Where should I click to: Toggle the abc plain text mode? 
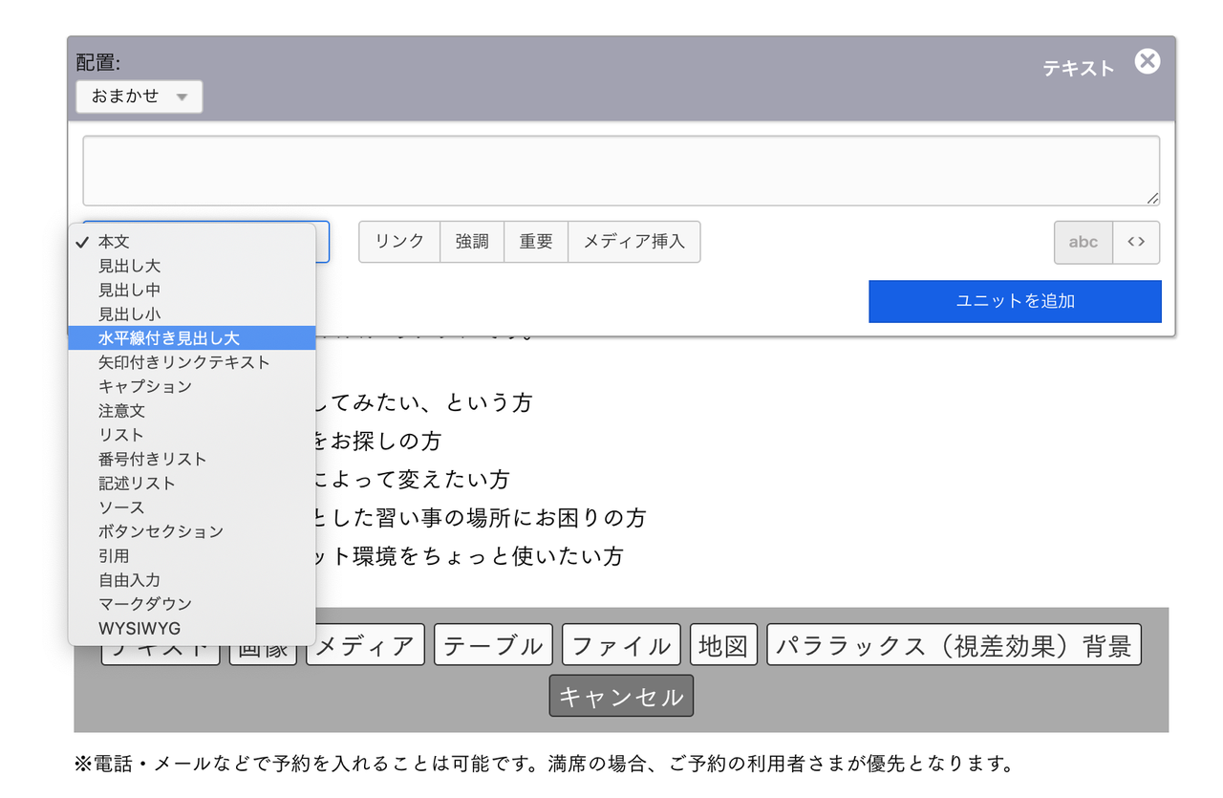pos(1083,242)
